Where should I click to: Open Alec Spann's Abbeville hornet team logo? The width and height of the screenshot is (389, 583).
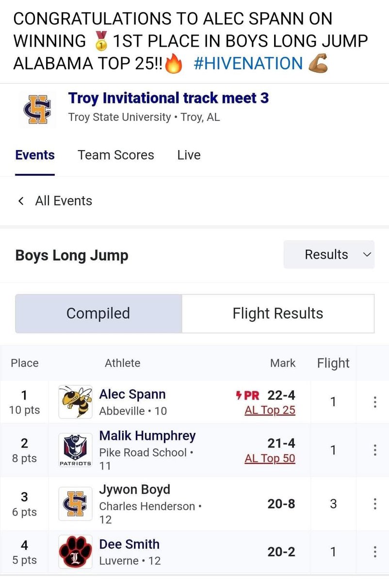[75, 402]
